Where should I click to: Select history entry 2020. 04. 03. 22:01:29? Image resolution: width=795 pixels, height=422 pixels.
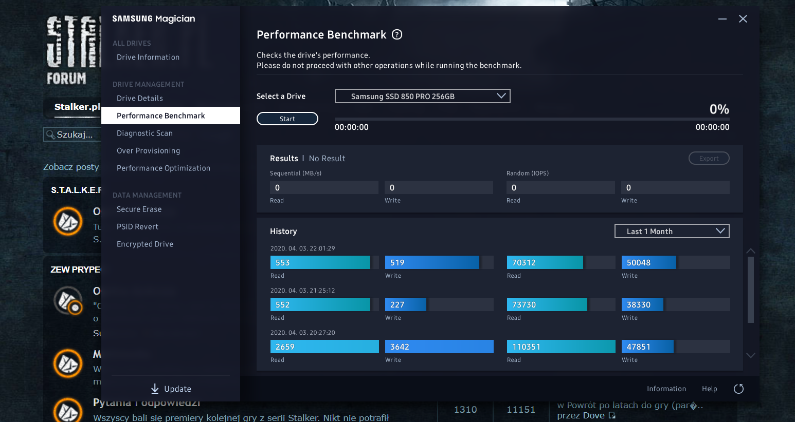coord(302,248)
